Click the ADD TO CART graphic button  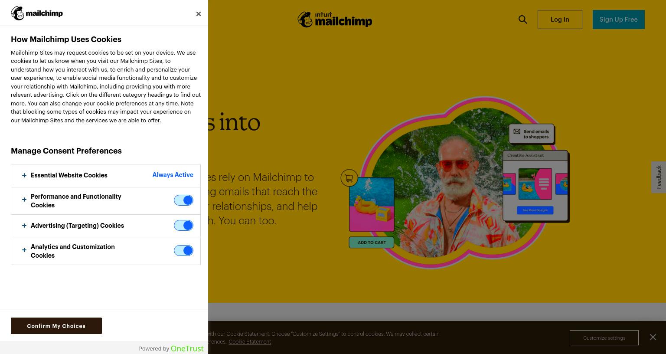(x=372, y=243)
